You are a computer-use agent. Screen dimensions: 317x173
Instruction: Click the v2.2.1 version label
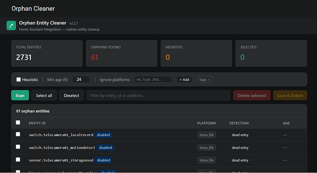tap(74, 23)
